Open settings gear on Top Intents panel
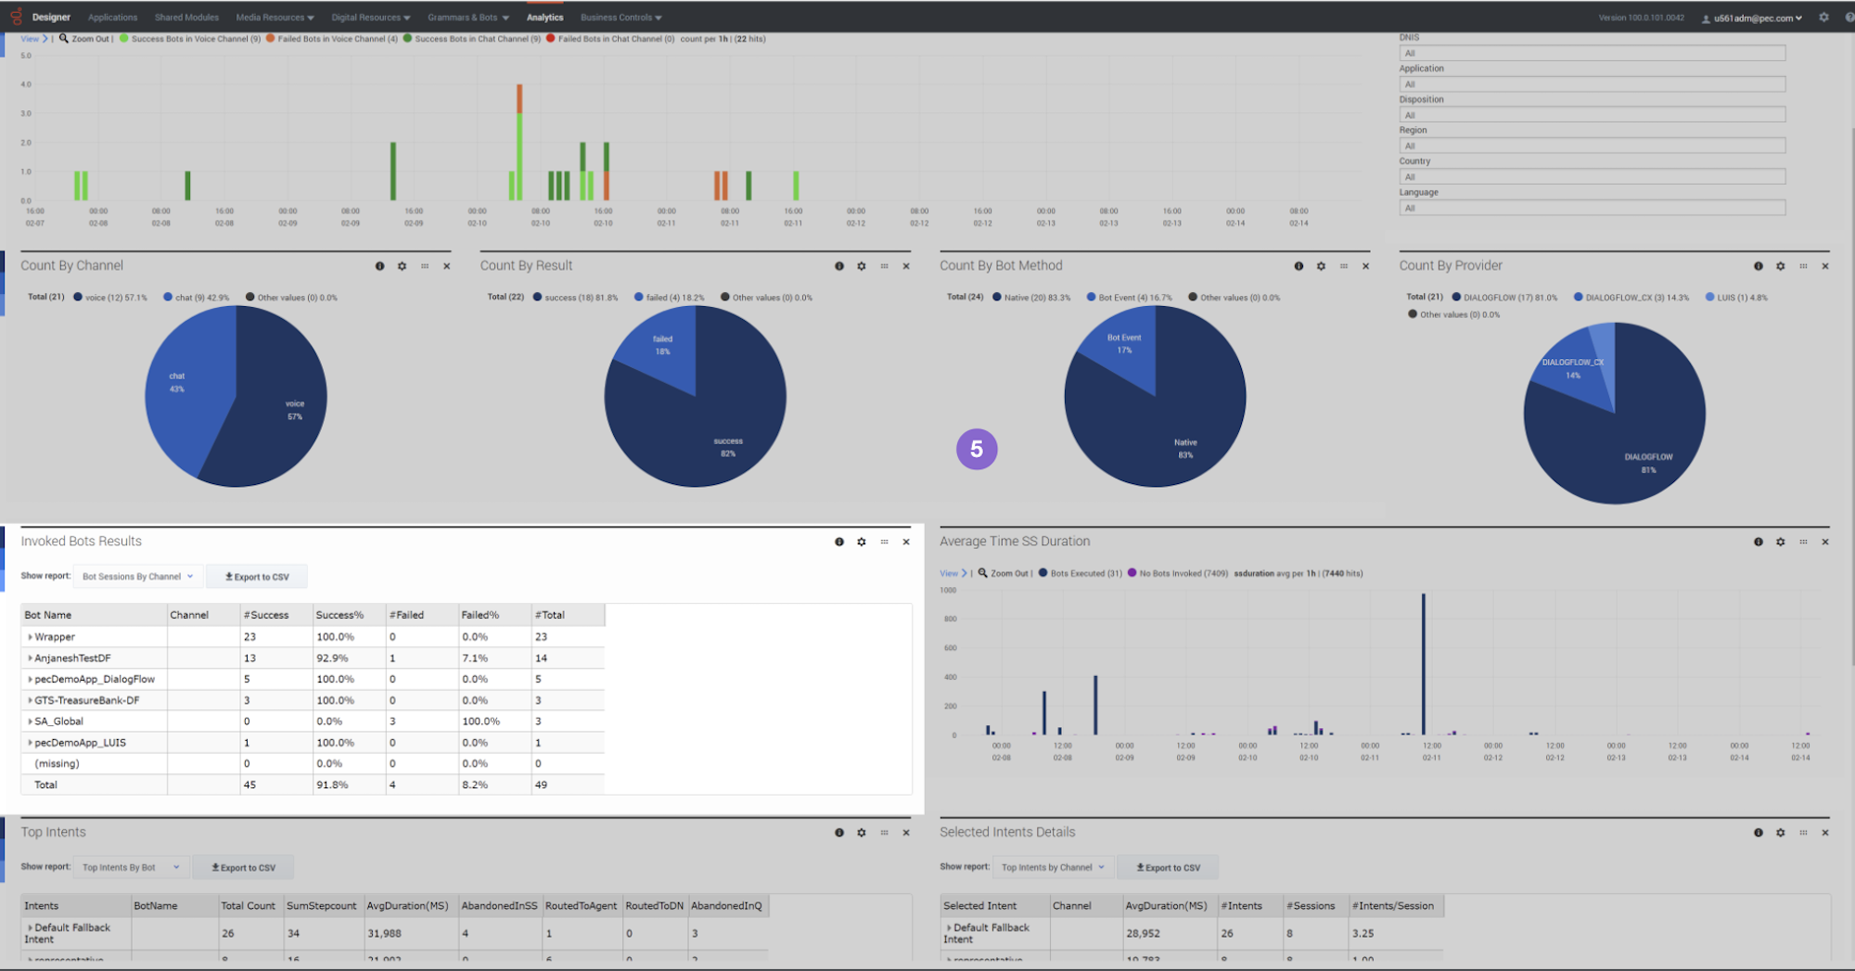The width and height of the screenshot is (1855, 971). click(862, 833)
